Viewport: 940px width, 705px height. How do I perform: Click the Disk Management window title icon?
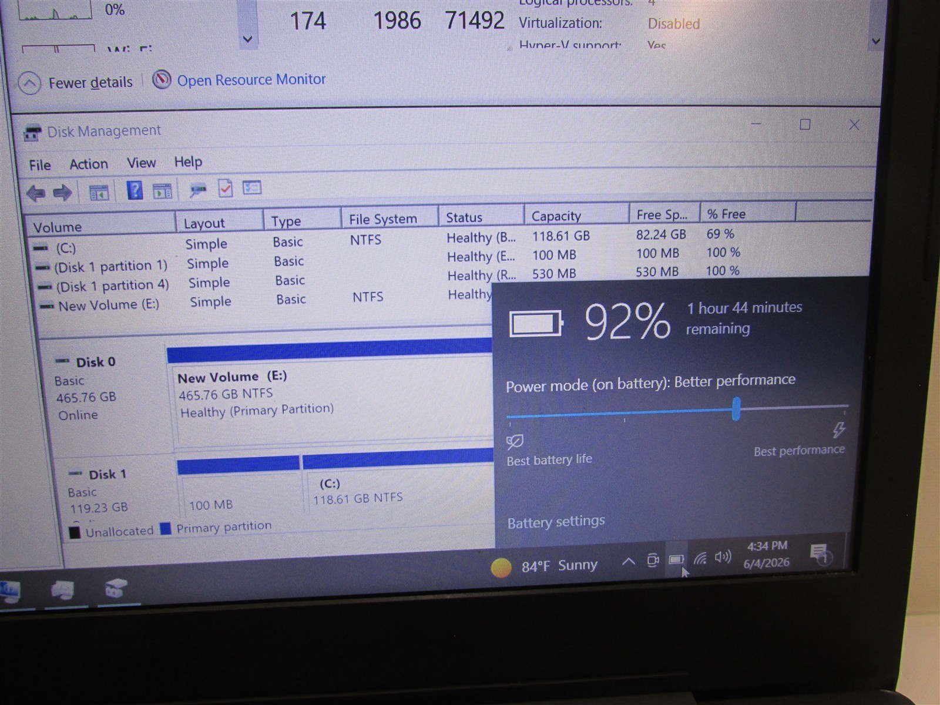pos(33,133)
